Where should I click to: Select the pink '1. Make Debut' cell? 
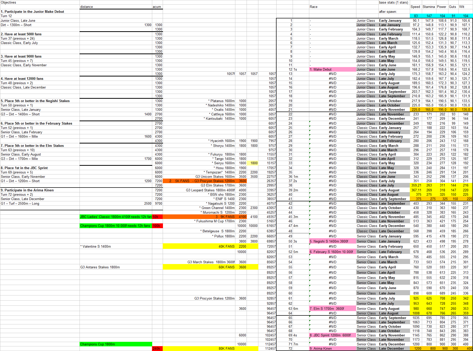332,69
